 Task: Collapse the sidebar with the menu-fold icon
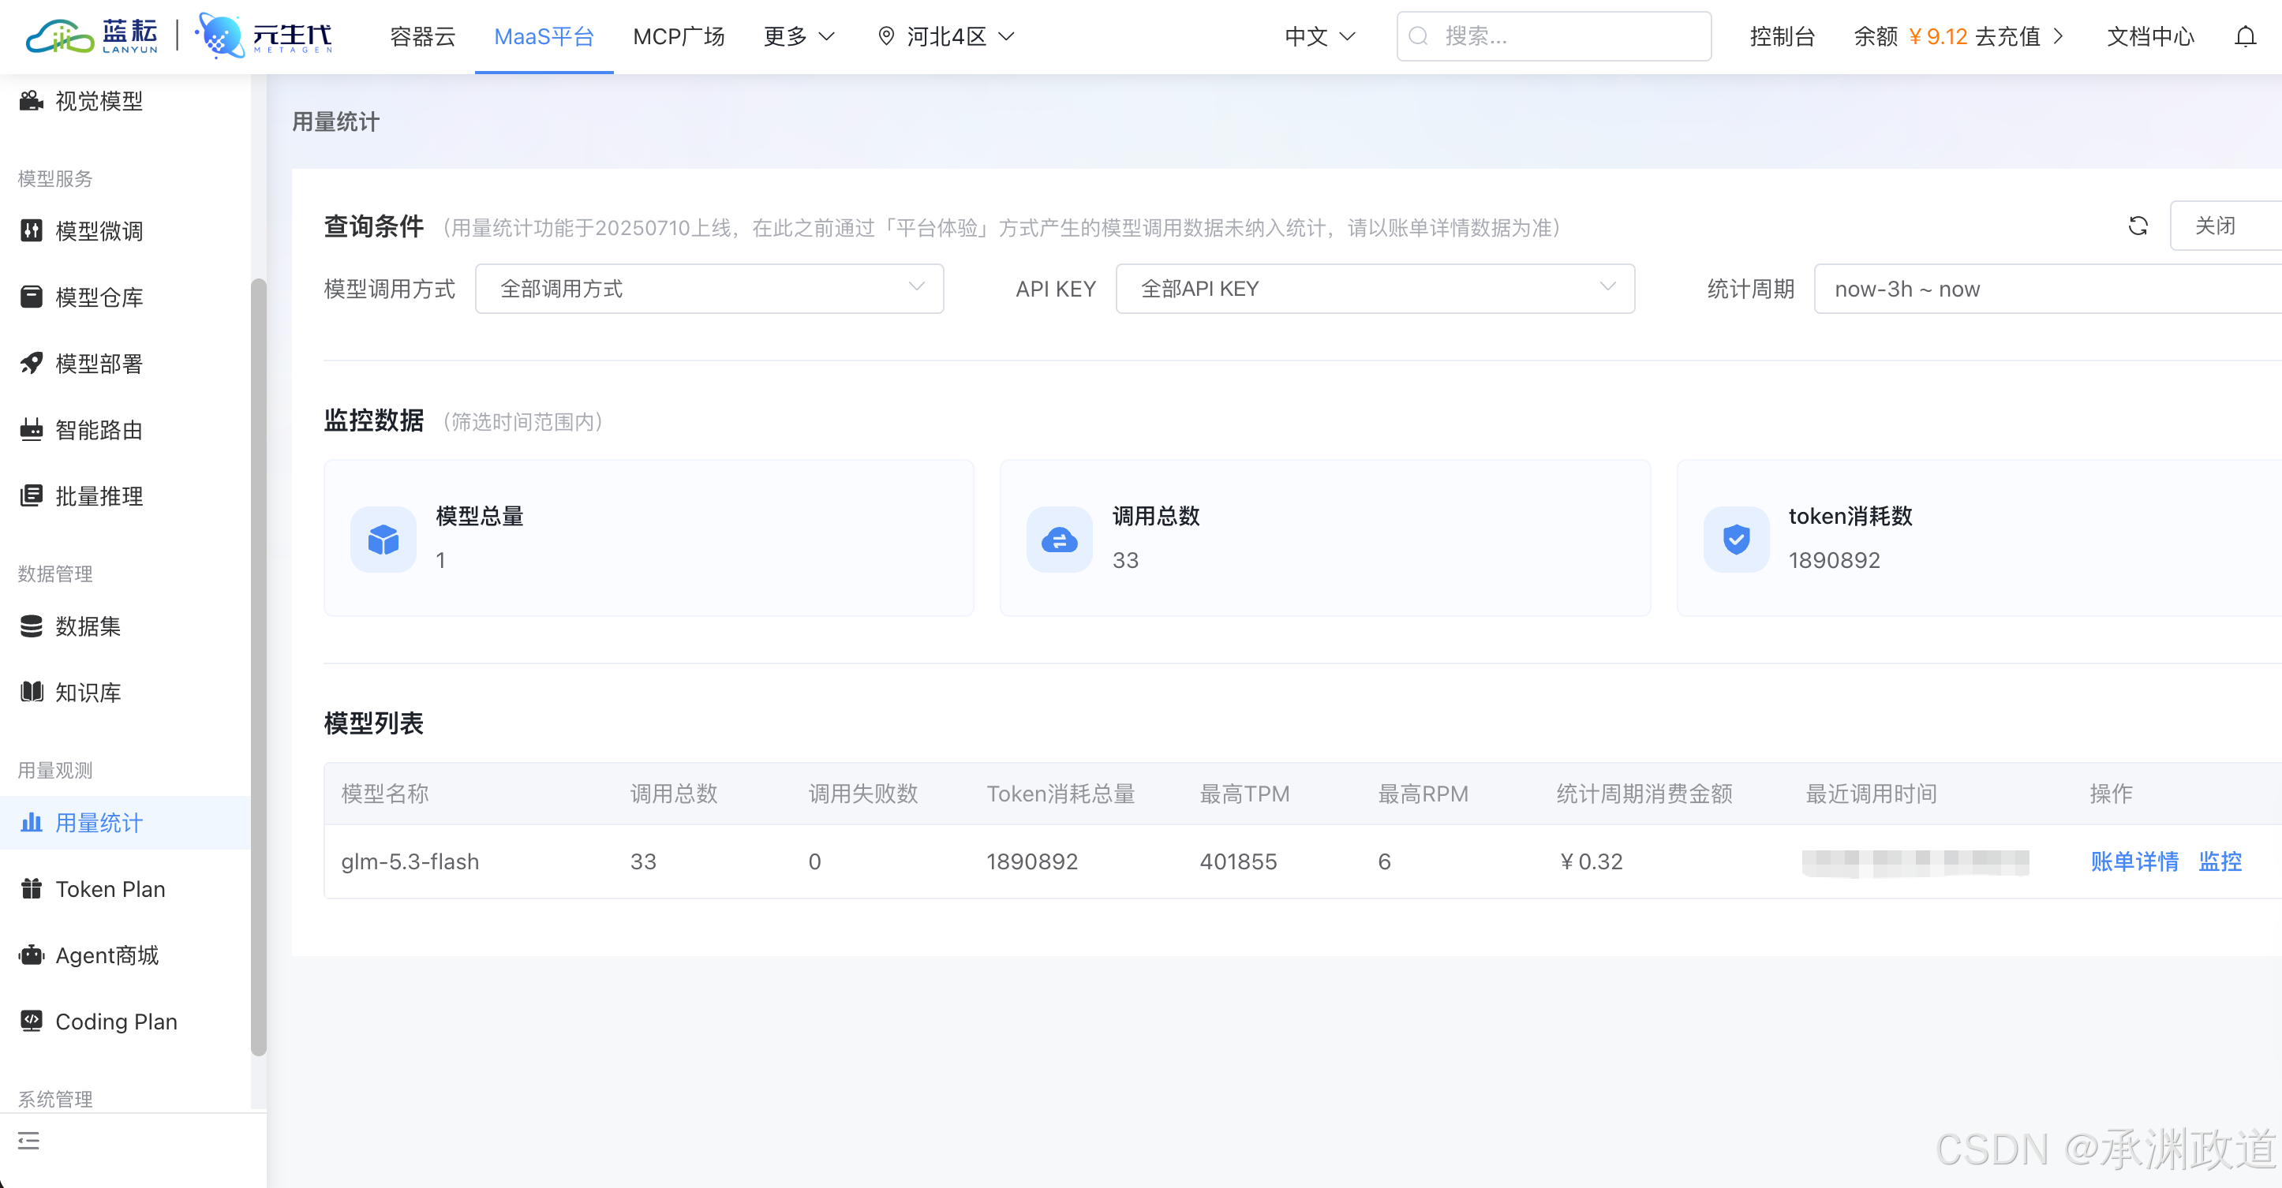tap(28, 1140)
